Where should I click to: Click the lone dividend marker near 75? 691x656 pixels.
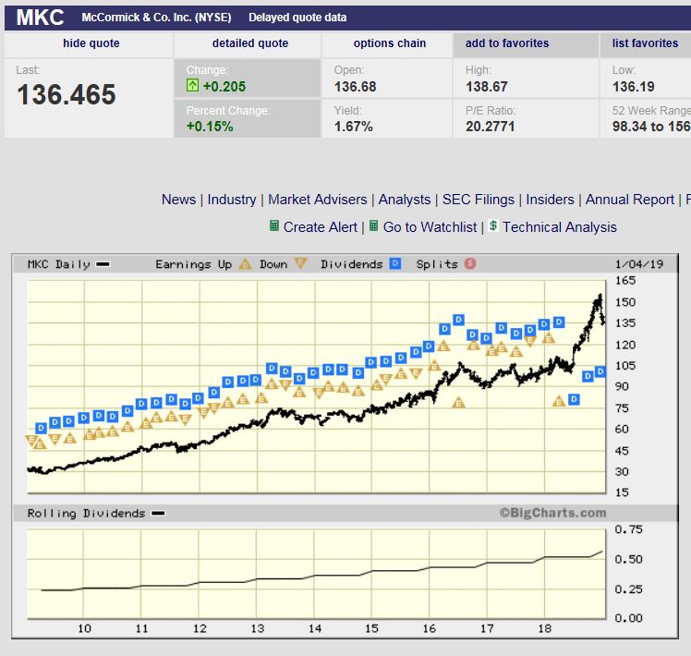tap(574, 399)
